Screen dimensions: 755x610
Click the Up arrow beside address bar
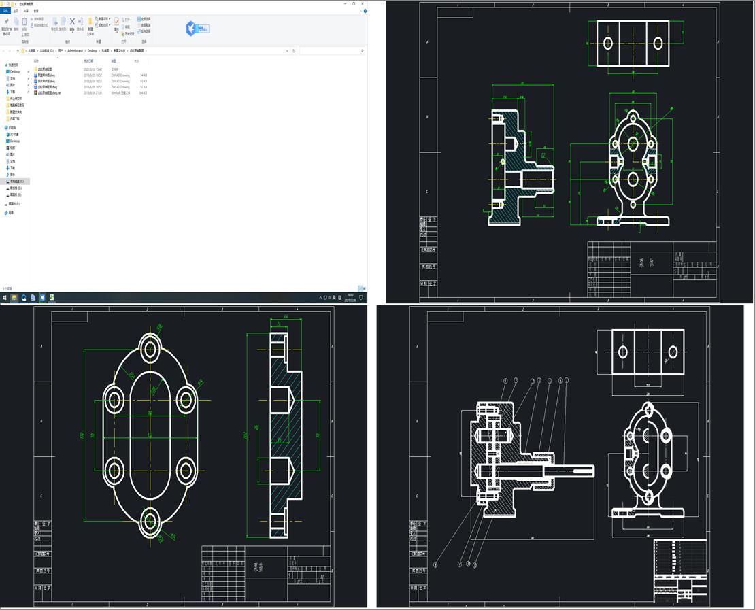[x=18, y=50]
